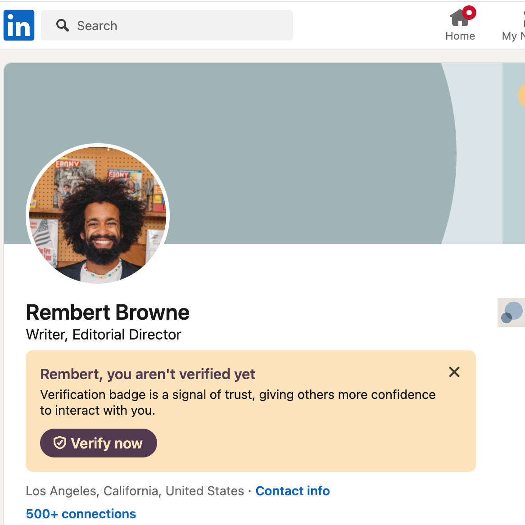Select the Home navigation label

click(460, 36)
